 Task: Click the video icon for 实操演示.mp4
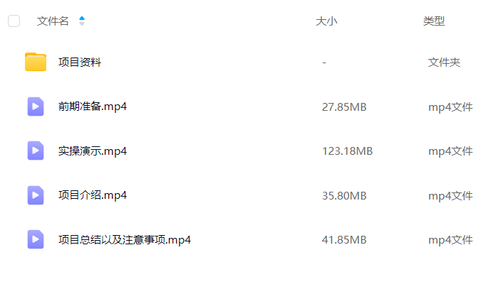tap(36, 151)
